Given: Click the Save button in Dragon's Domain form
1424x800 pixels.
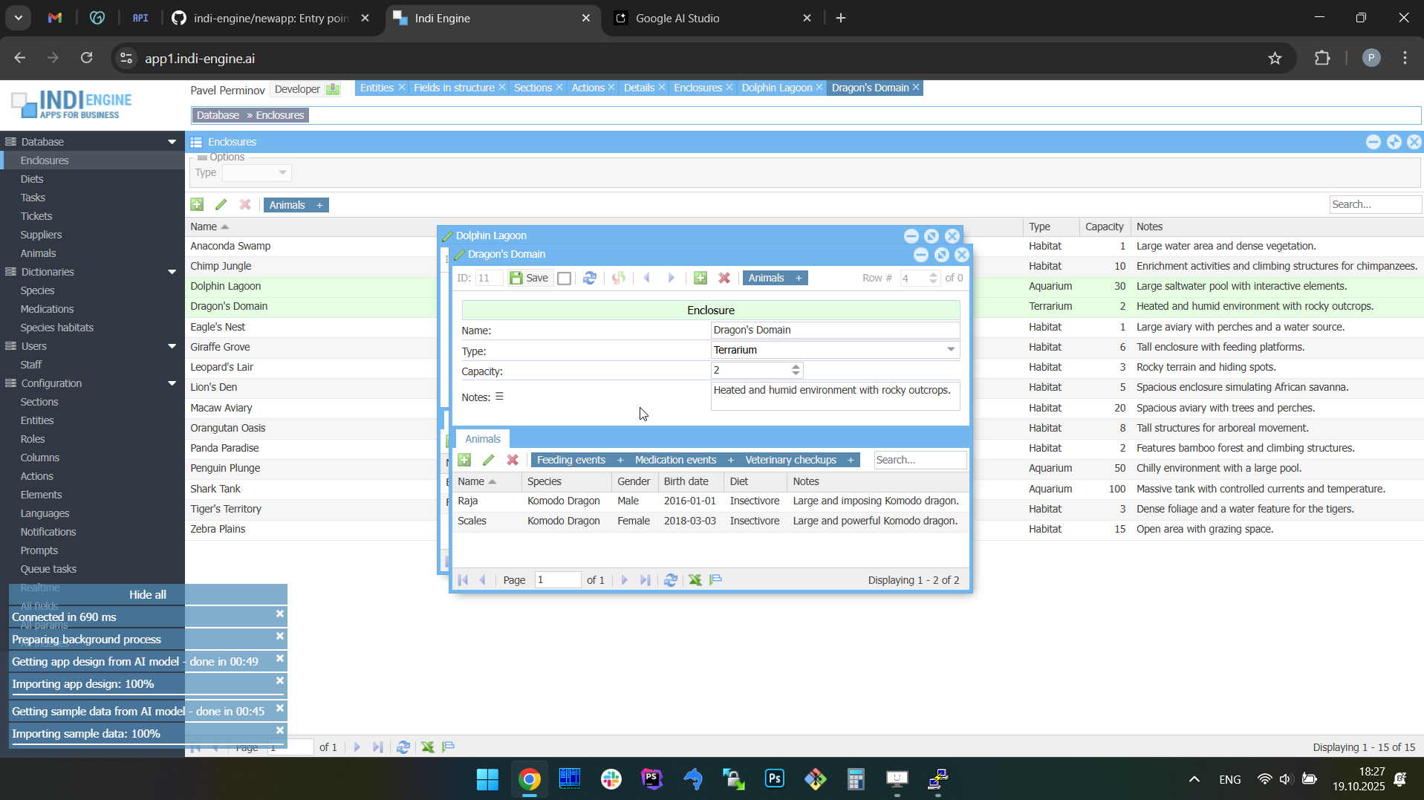Looking at the screenshot, I should pos(529,278).
